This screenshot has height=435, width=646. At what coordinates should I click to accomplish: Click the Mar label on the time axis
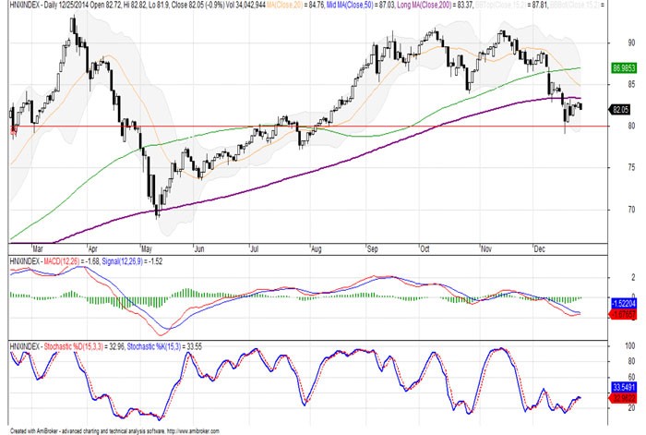[37, 248]
